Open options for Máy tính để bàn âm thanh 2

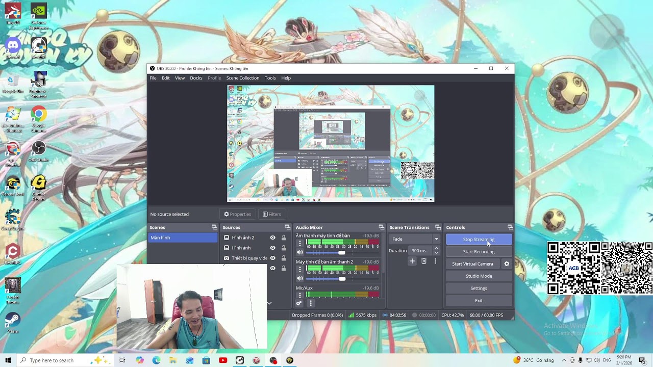tap(300, 269)
